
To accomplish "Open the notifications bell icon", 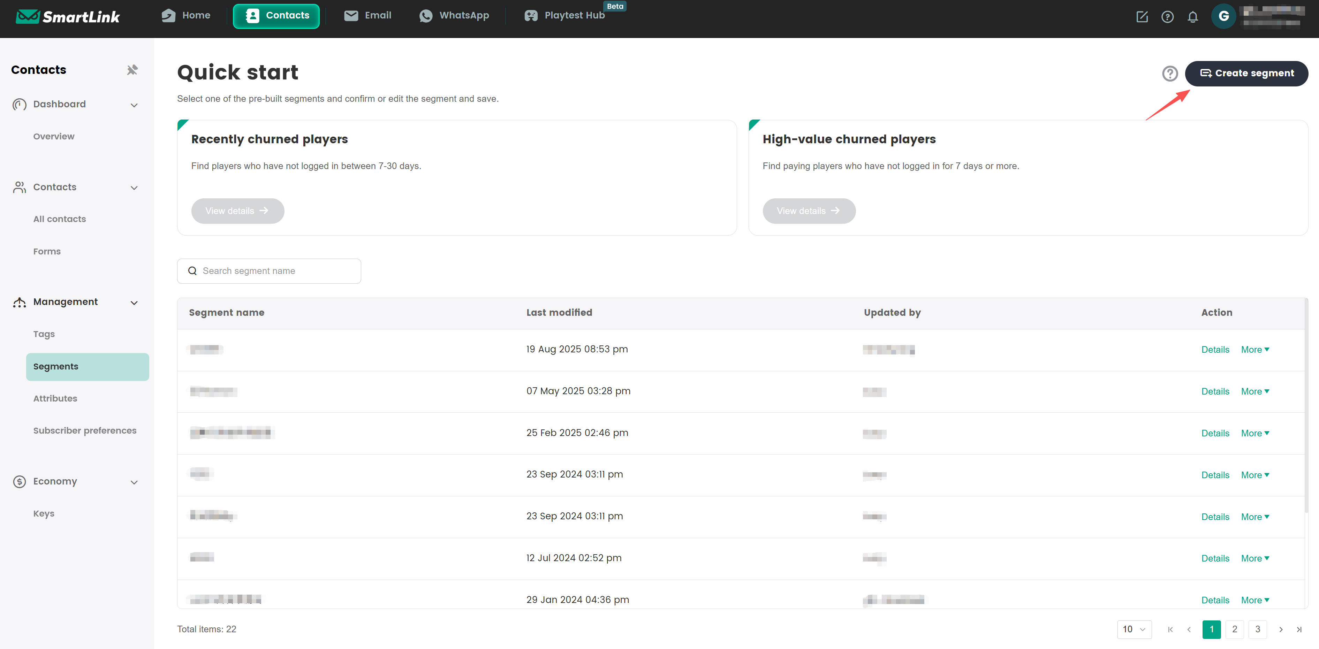I will 1192,17.
